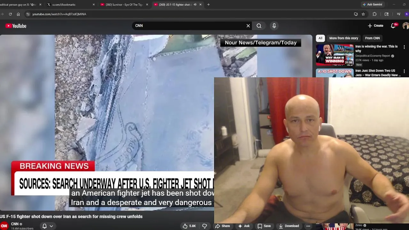Clear the CNN search text with X
The height and width of the screenshot is (230, 409).
[248, 26]
